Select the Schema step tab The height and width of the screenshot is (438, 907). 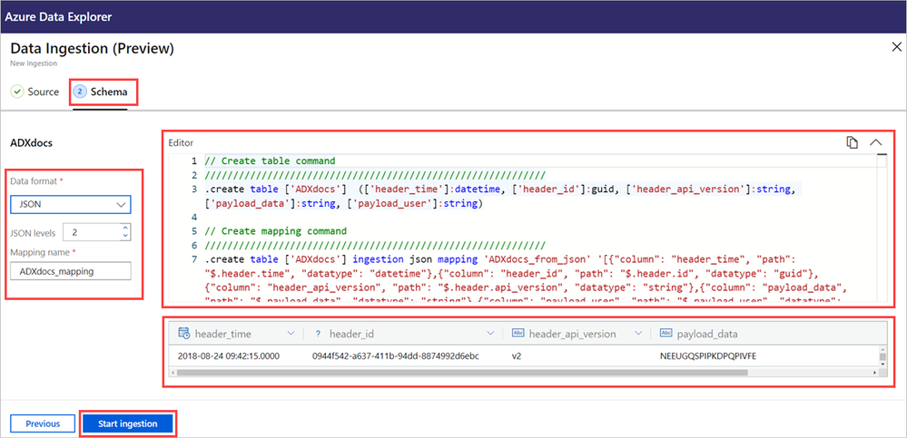tap(103, 92)
